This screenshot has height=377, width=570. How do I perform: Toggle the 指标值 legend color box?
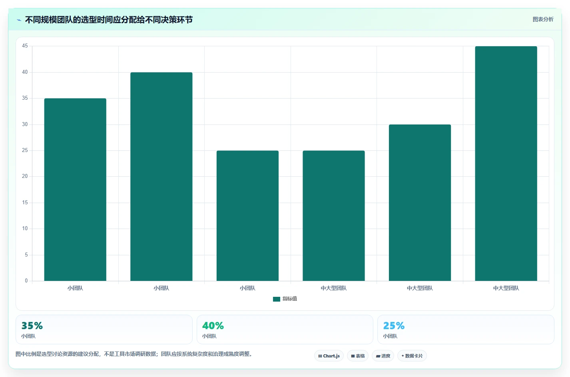point(277,299)
